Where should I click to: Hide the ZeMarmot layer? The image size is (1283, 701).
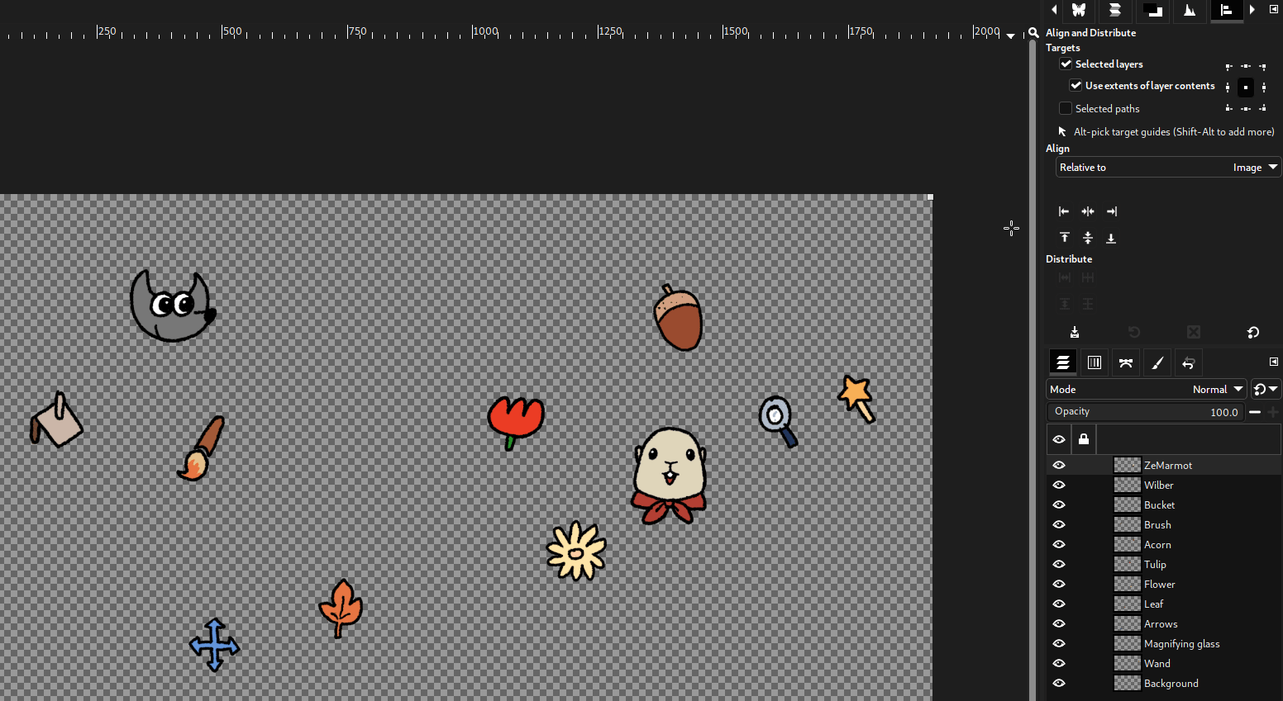pyautogui.click(x=1059, y=465)
